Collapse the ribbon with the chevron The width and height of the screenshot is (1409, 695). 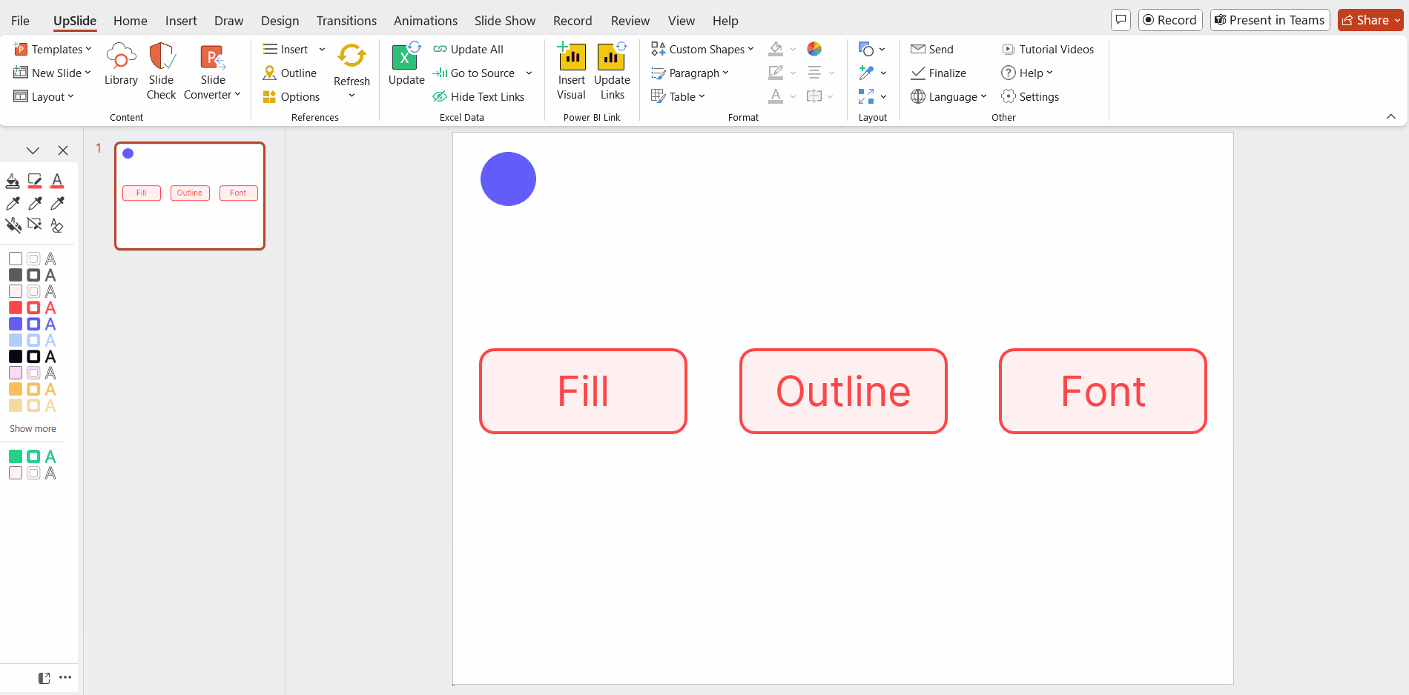point(1391,116)
